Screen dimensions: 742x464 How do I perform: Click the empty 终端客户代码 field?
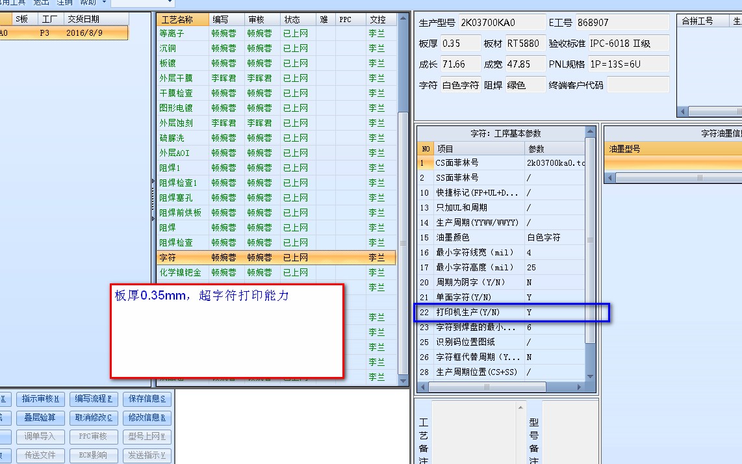(638, 84)
